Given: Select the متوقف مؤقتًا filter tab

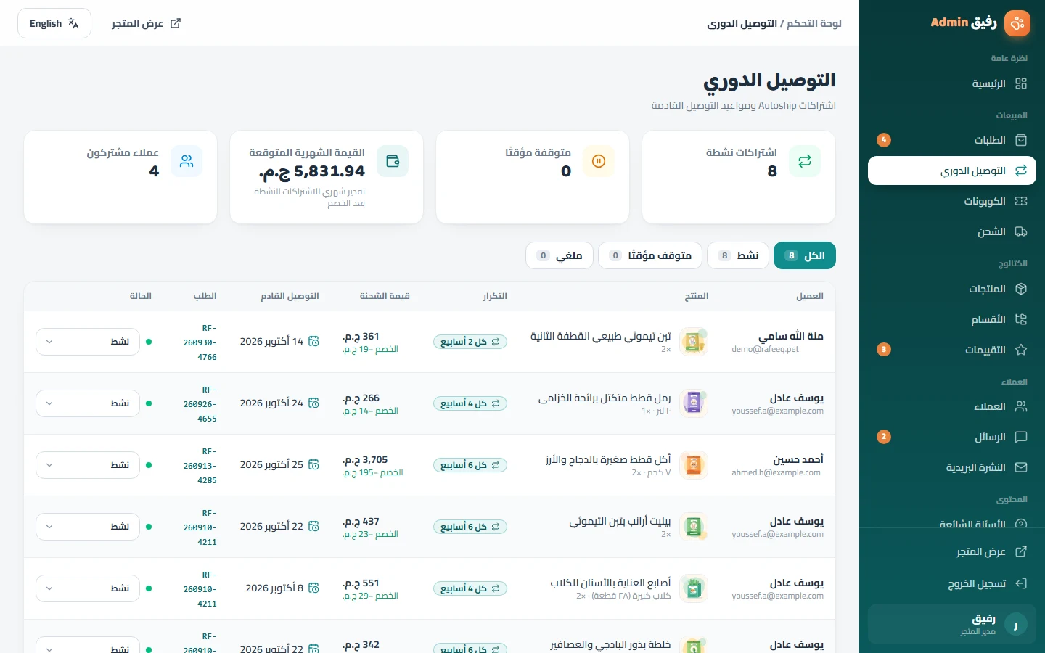Looking at the screenshot, I should click(650, 255).
